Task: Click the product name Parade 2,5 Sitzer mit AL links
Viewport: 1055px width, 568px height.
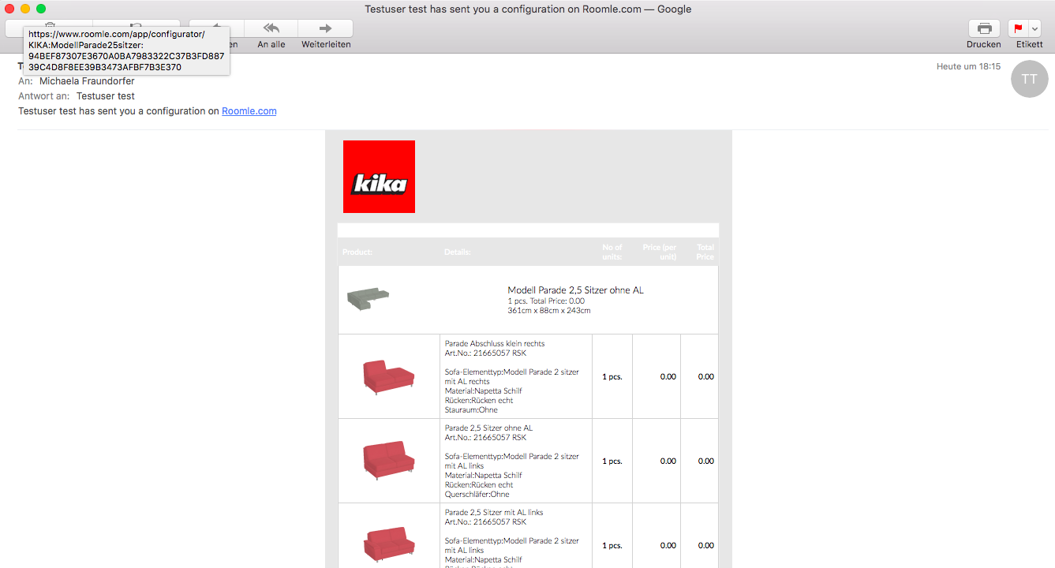Action: tap(494, 512)
